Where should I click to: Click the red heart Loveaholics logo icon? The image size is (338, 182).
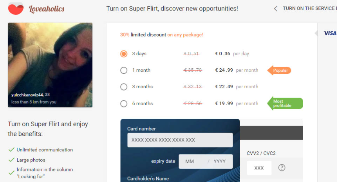pyautogui.click(x=16, y=9)
